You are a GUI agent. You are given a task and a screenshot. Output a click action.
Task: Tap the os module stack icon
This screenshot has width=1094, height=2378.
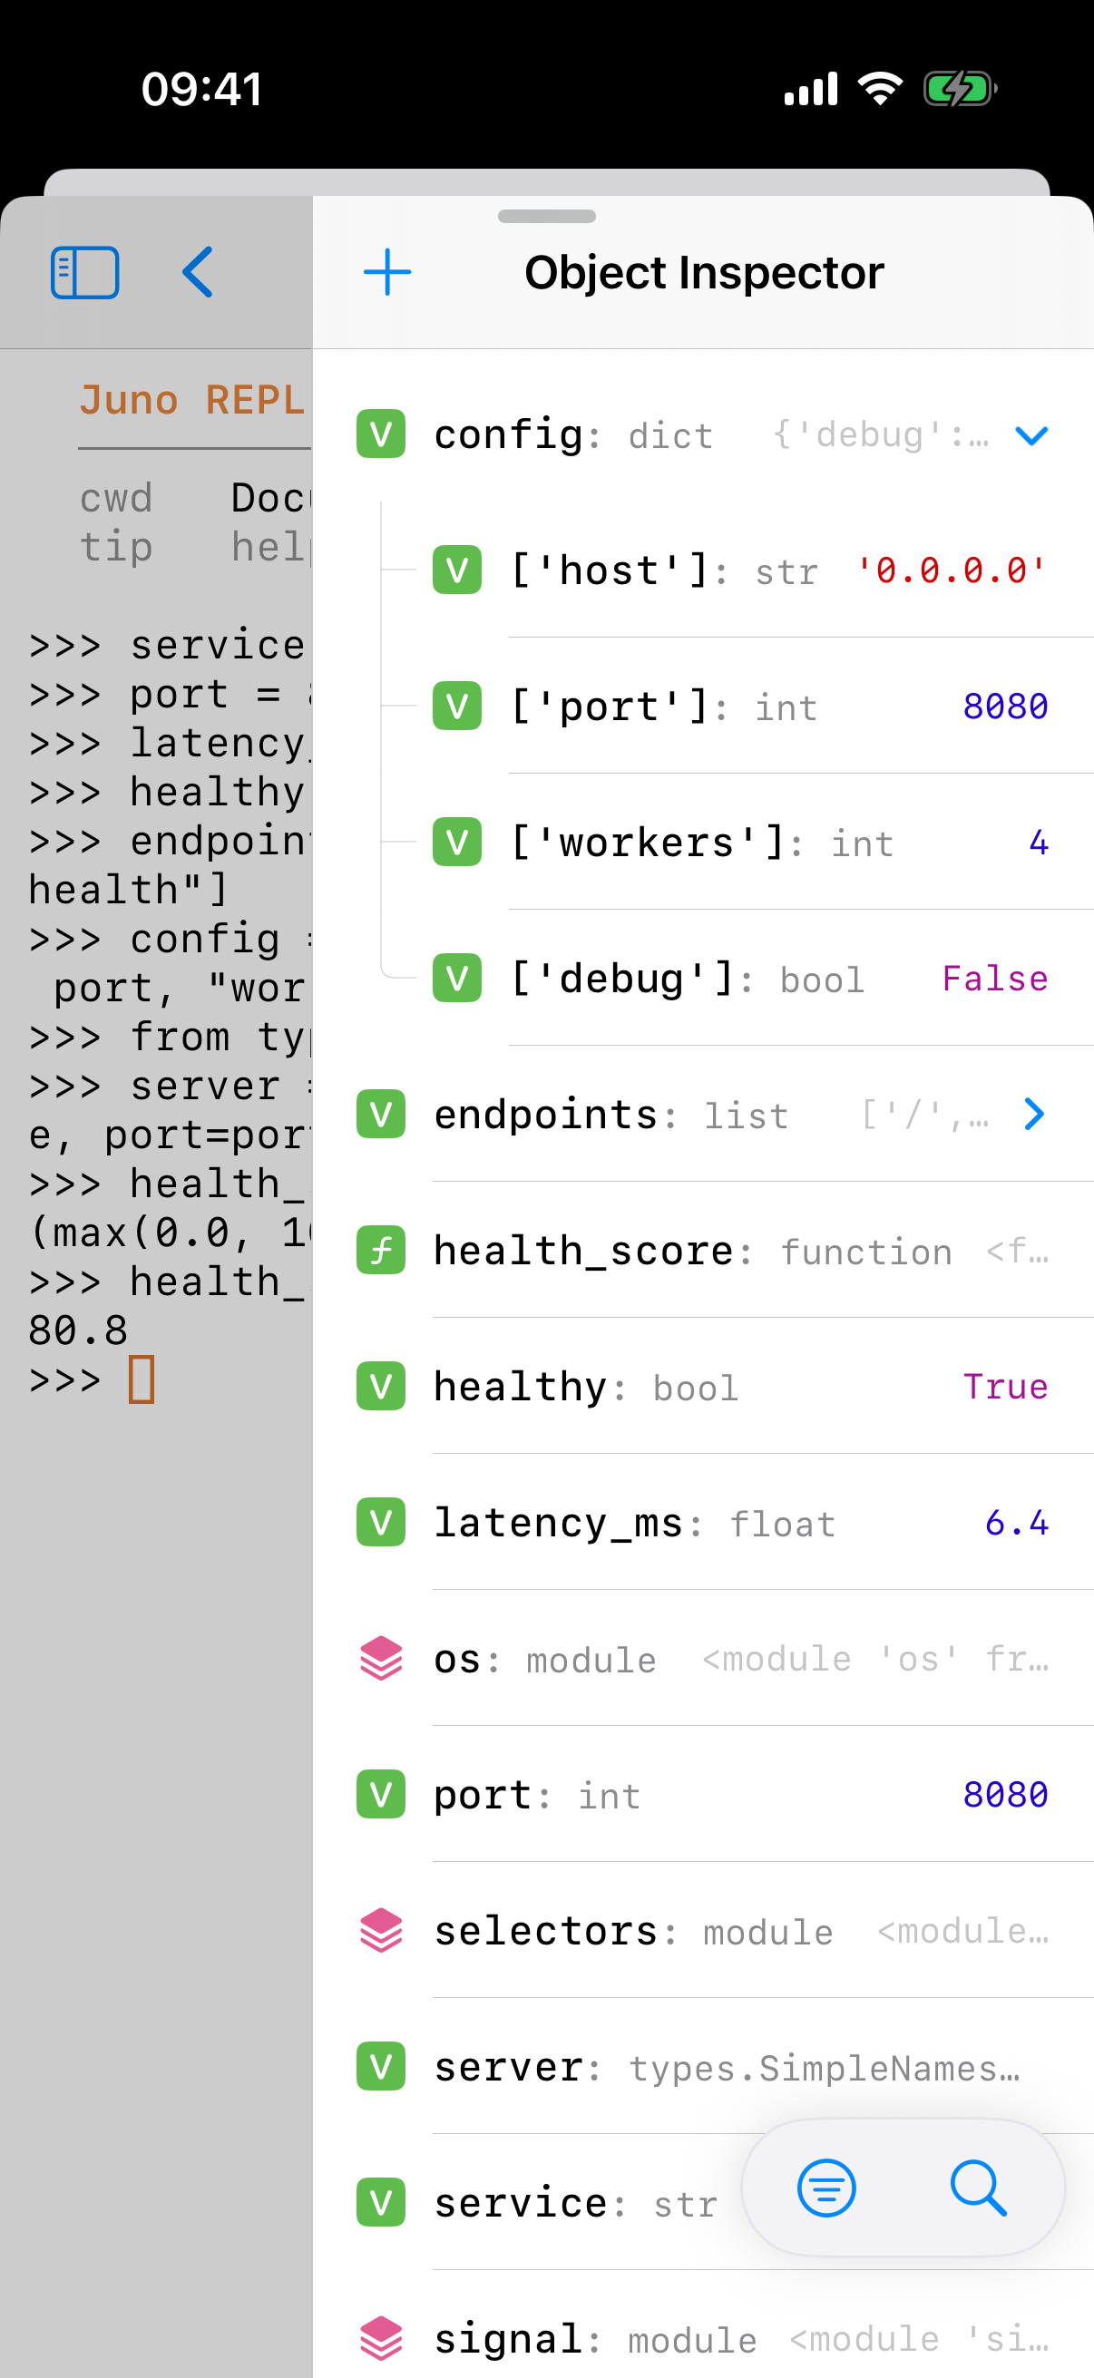coord(381,1658)
